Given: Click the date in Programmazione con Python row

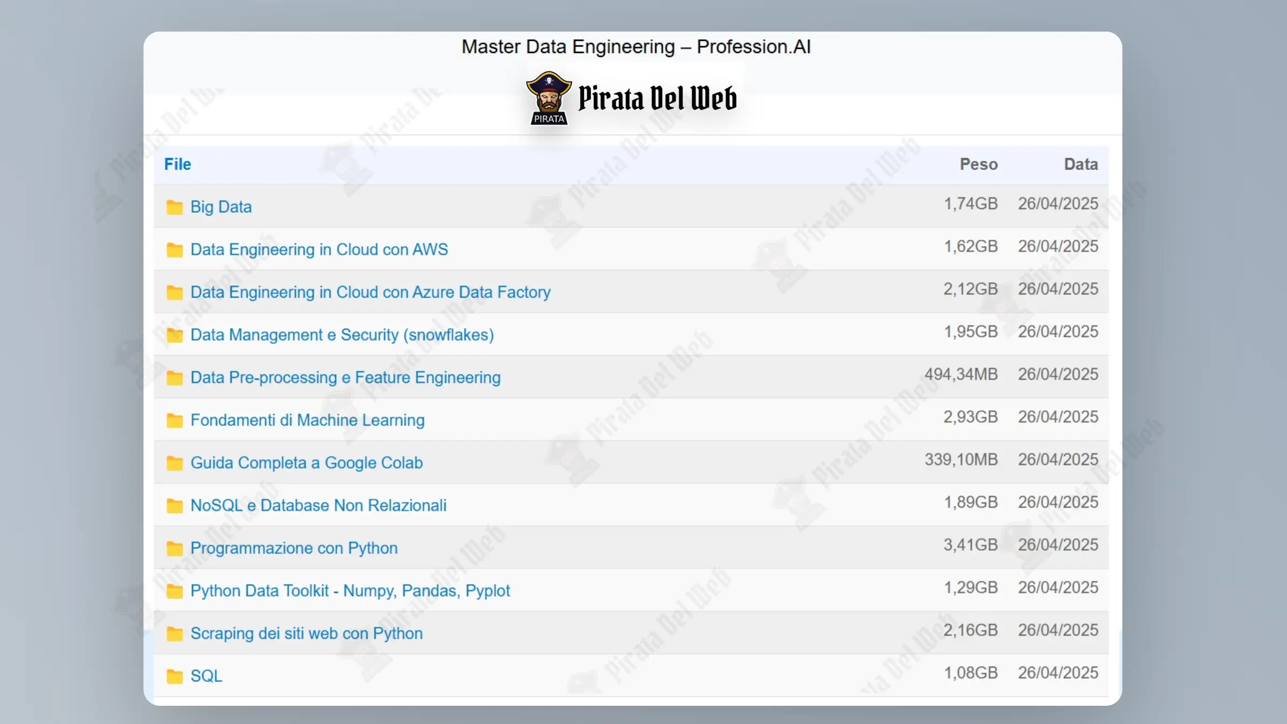Looking at the screenshot, I should (x=1058, y=545).
